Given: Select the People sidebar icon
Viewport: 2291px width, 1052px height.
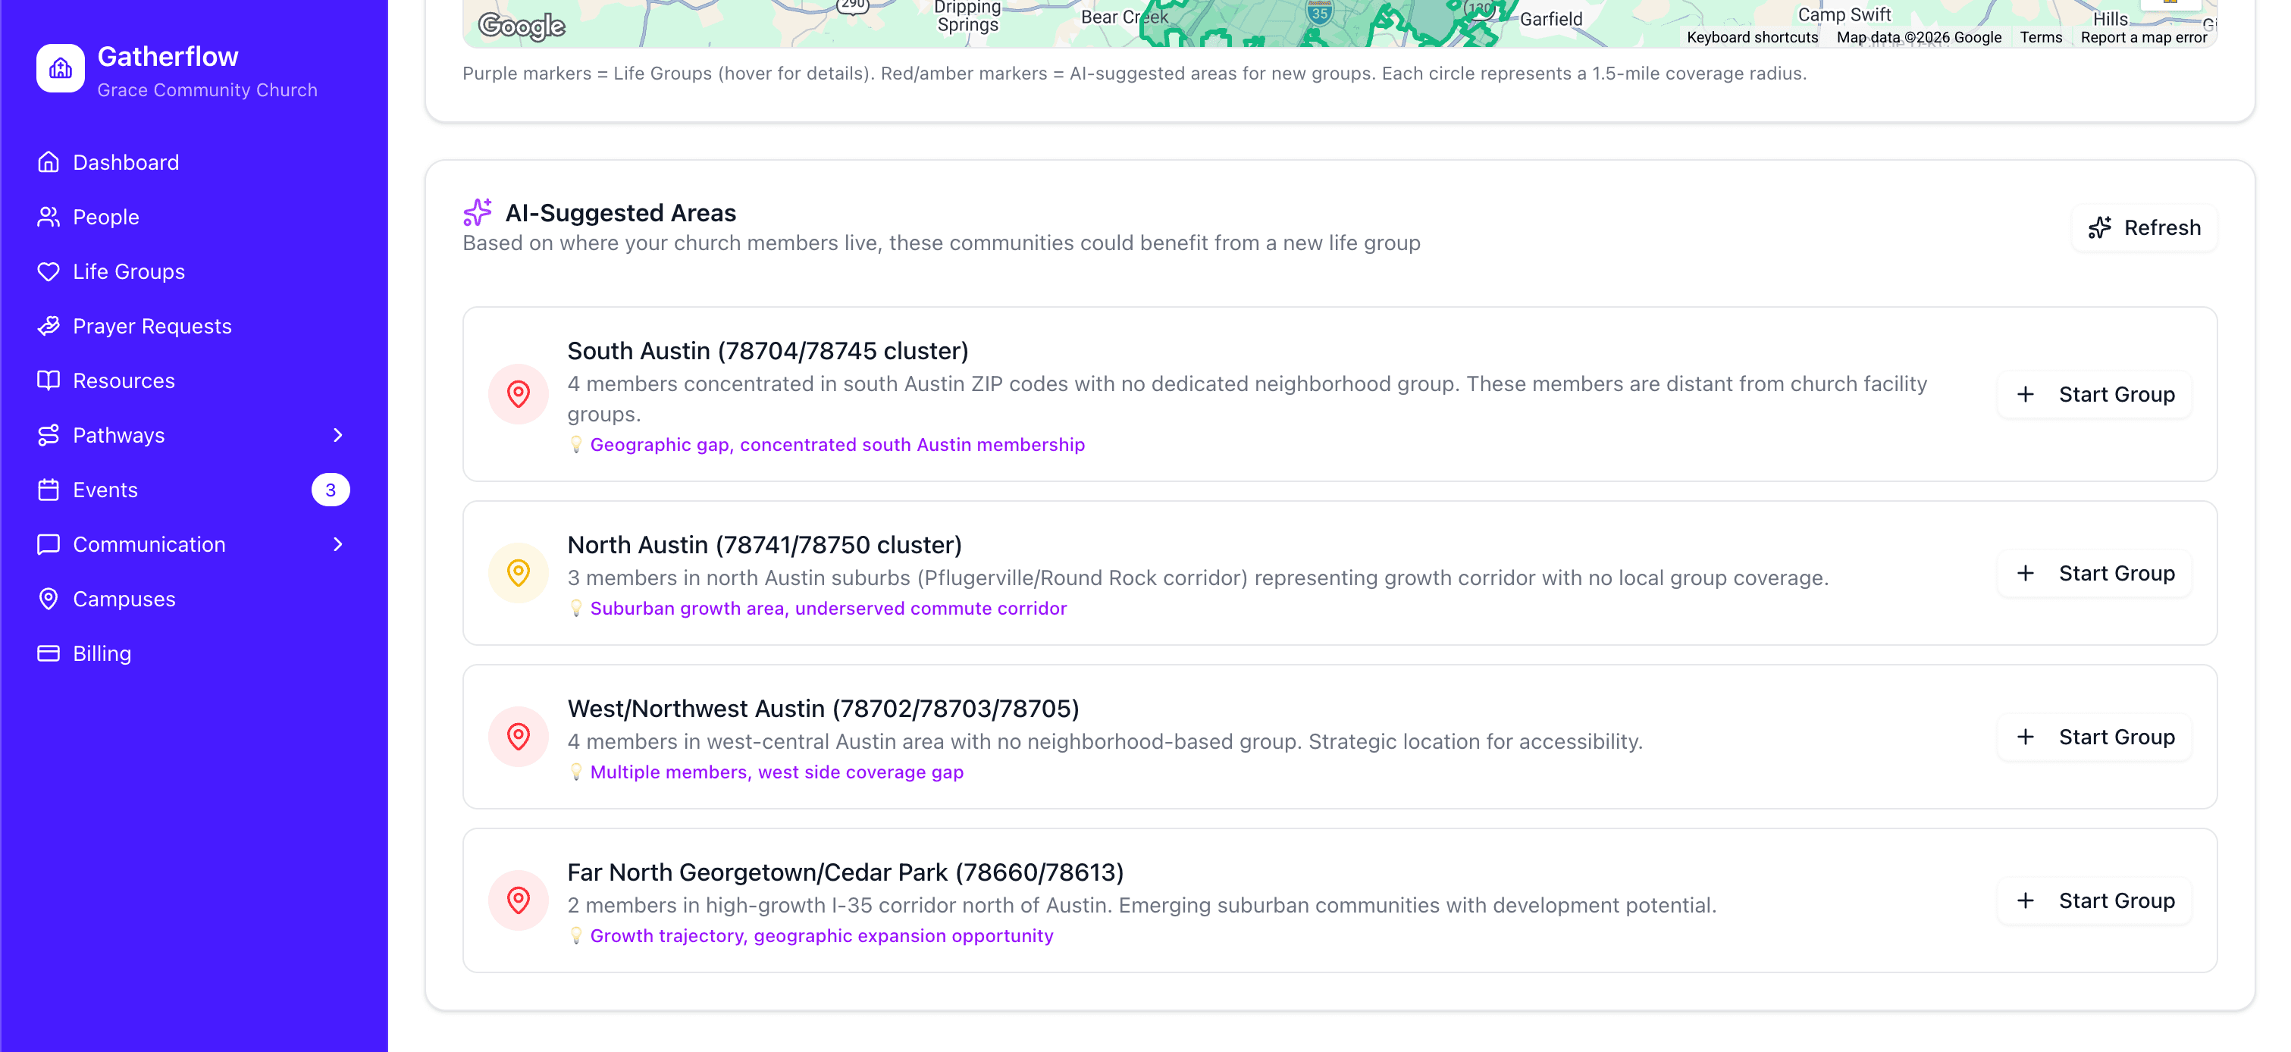Looking at the screenshot, I should click(49, 216).
